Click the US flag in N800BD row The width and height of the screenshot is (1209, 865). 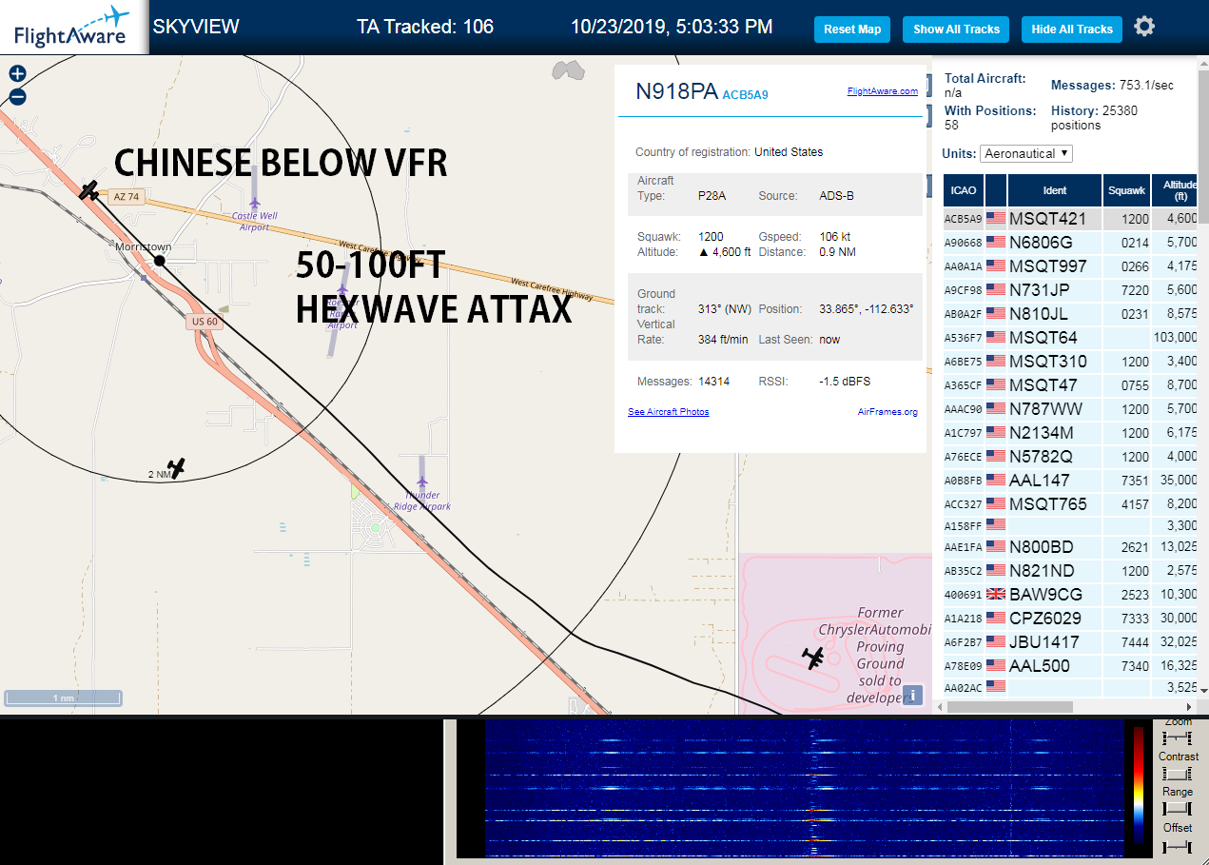[996, 547]
